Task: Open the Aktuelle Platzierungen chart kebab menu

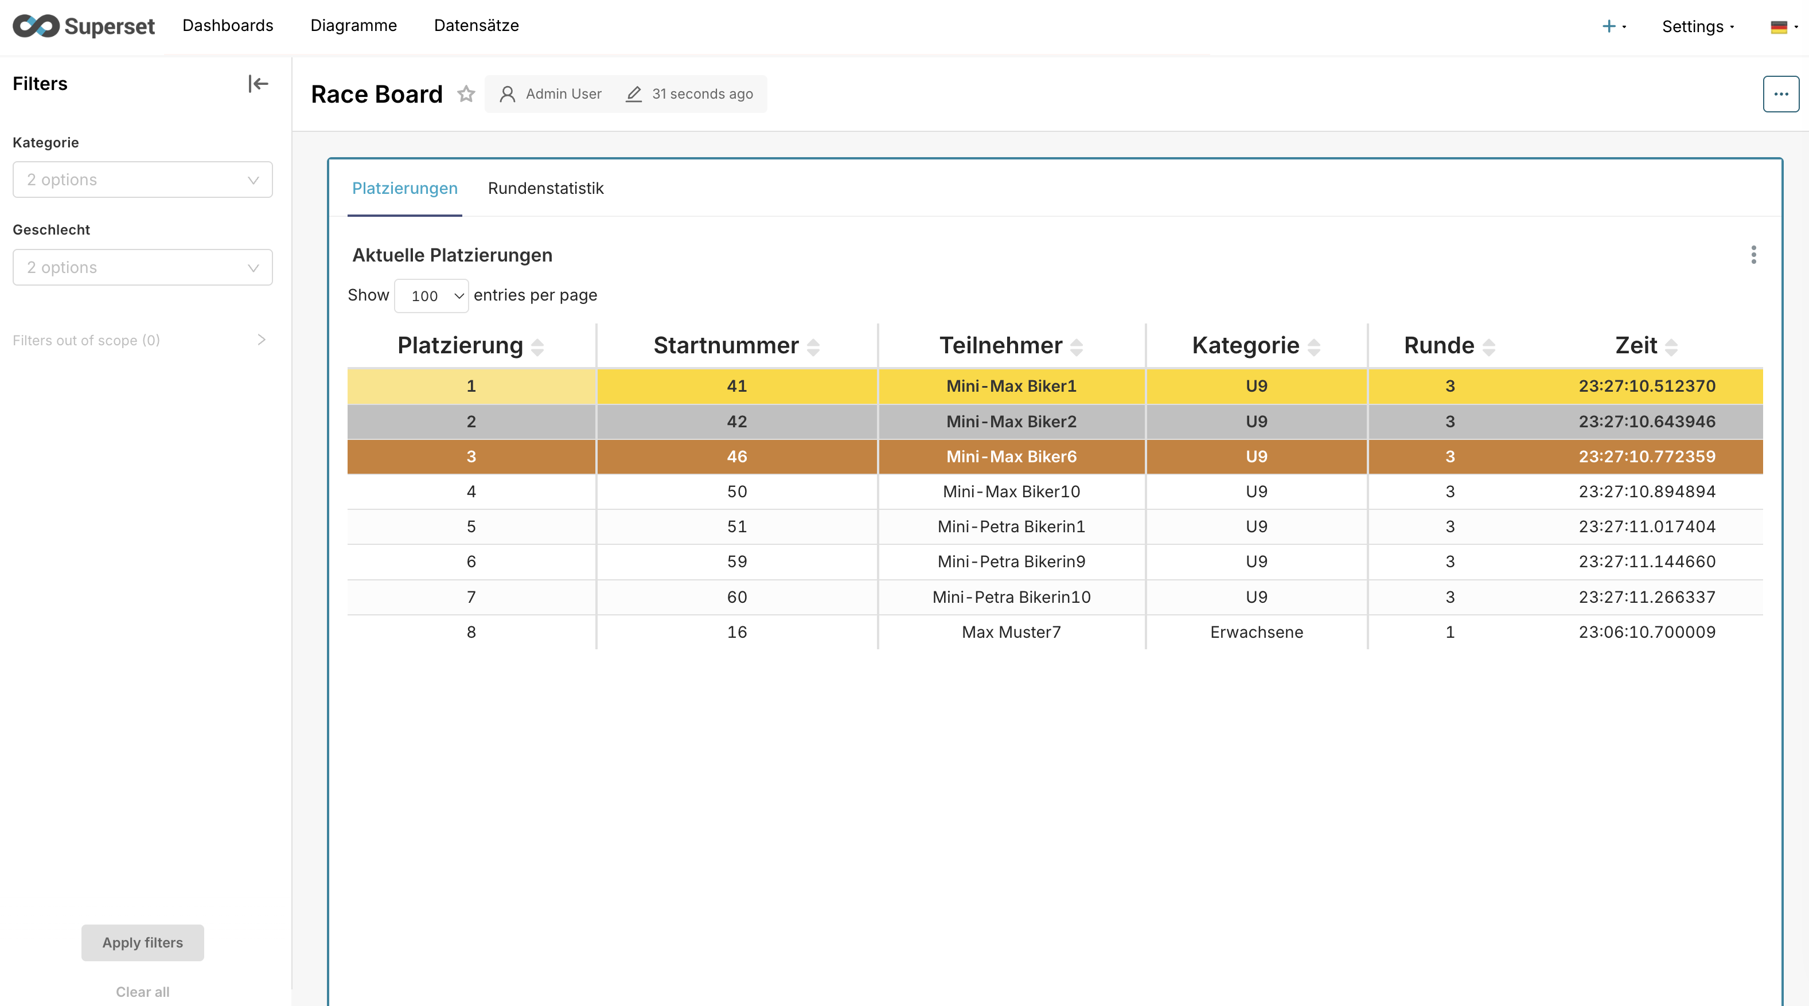Action: [1753, 256]
